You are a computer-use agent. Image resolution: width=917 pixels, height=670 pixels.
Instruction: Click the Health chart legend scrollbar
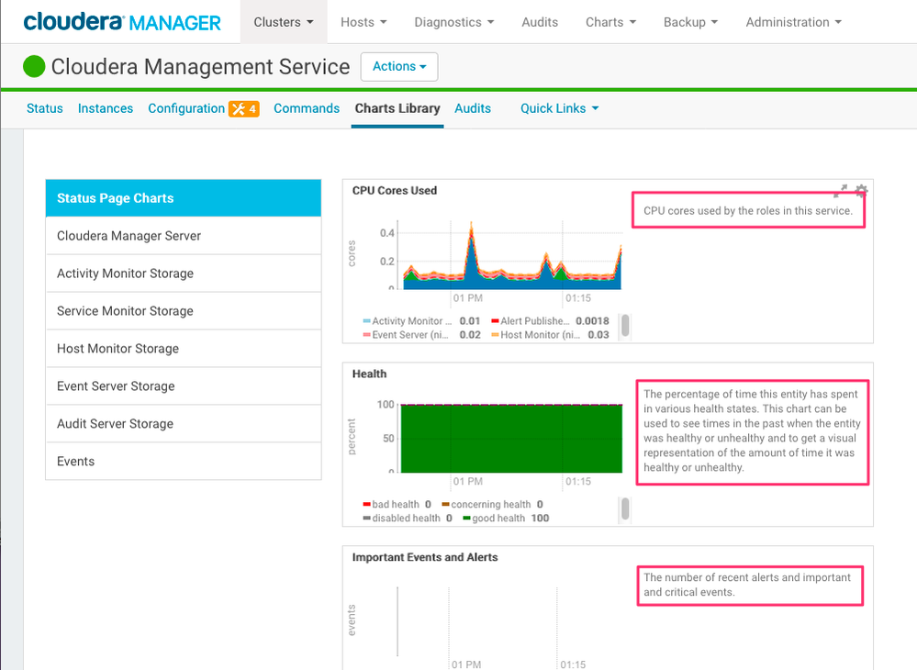(625, 510)
